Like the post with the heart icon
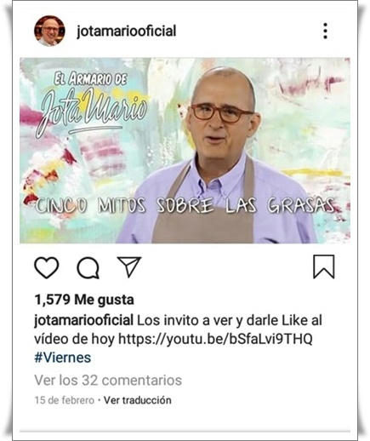 coord(47,267)
